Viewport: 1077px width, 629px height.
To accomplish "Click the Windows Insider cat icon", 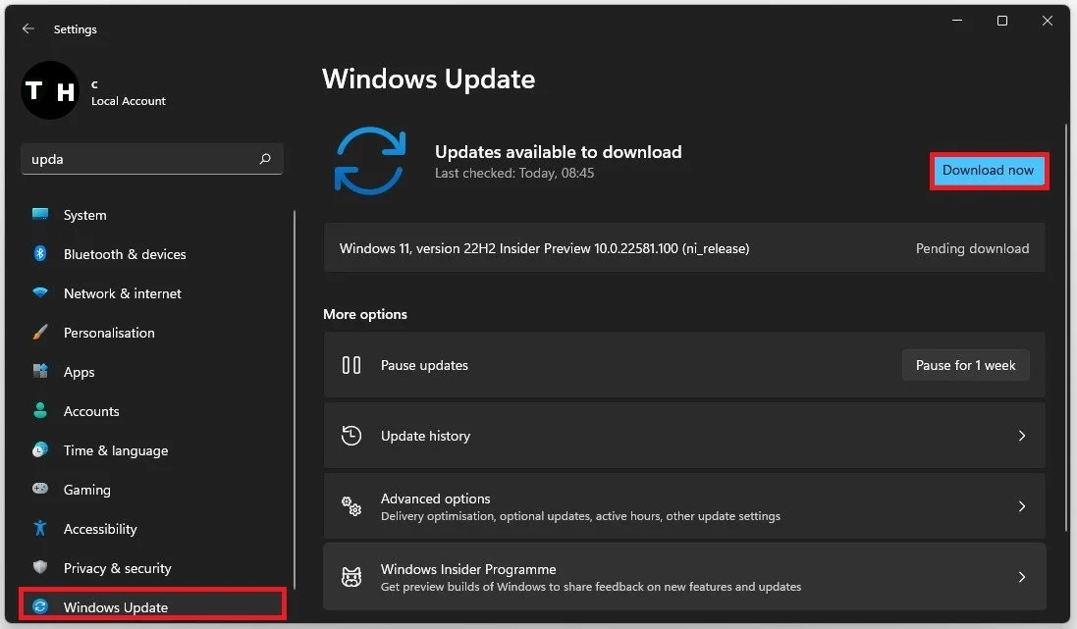I will coord(351,577).
